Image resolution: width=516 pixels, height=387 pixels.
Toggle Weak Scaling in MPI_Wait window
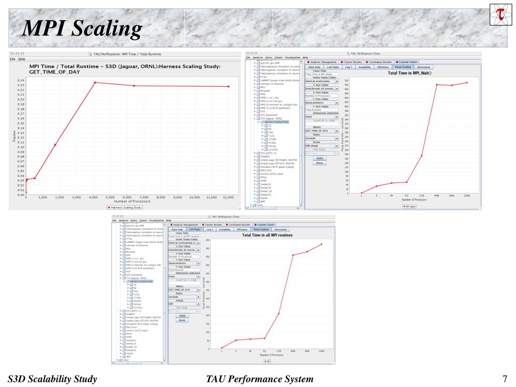[403, 67]
